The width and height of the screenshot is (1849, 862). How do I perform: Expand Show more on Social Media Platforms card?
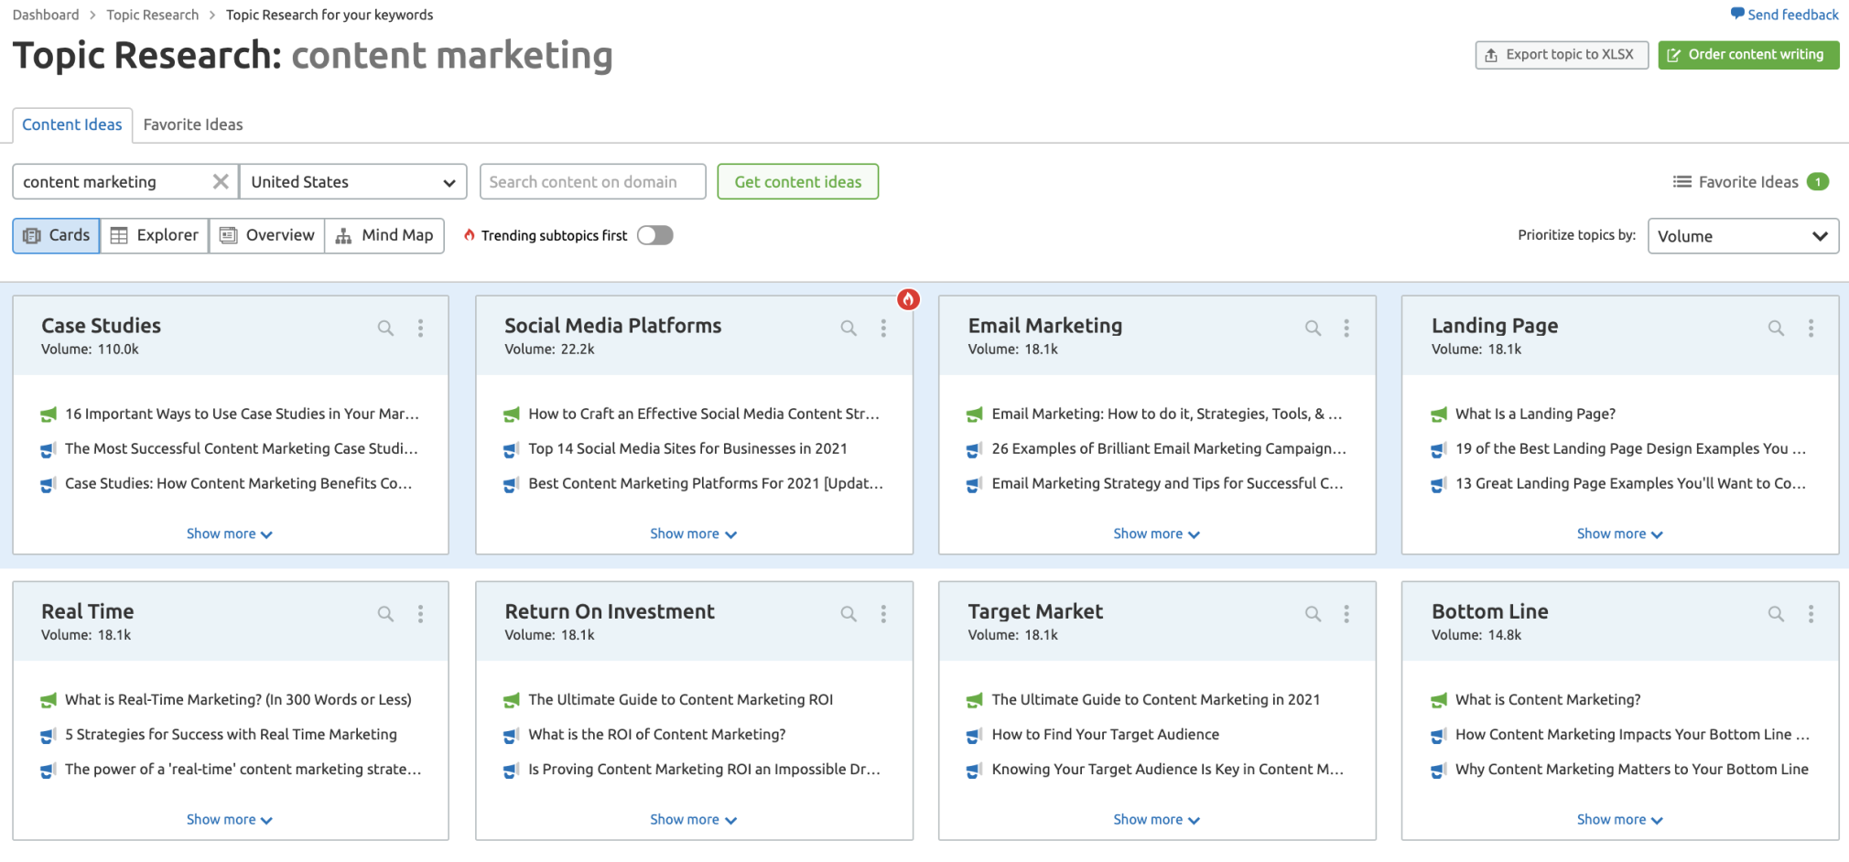[x=693, y=533]
